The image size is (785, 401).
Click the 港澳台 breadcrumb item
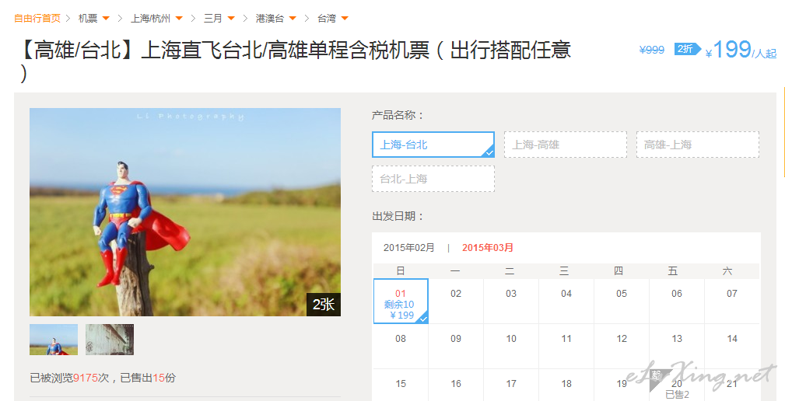(x=270, y=19)
